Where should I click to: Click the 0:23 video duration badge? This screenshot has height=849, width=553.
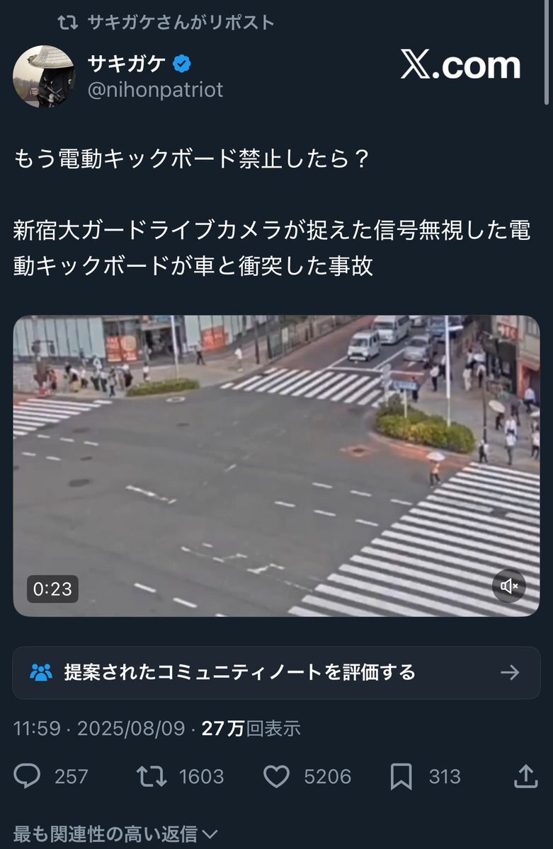(52, 589)
